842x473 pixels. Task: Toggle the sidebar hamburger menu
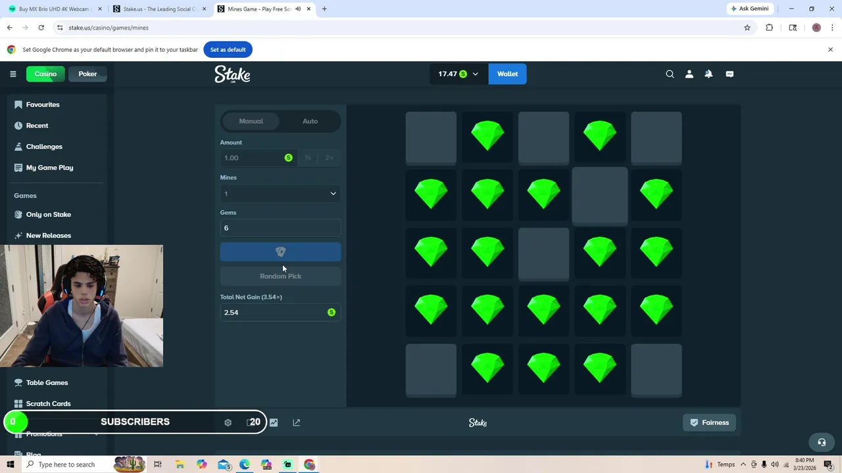[x=12, y=74]
